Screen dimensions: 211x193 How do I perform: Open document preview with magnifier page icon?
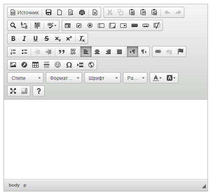click(71, 12)
